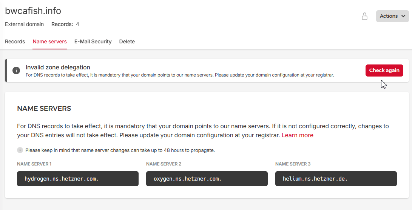The image size is (412, 210).
Task: Go to the Delete tab
Action: [x=127, y=41]
